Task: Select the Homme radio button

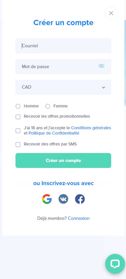Action: point(18,106)
